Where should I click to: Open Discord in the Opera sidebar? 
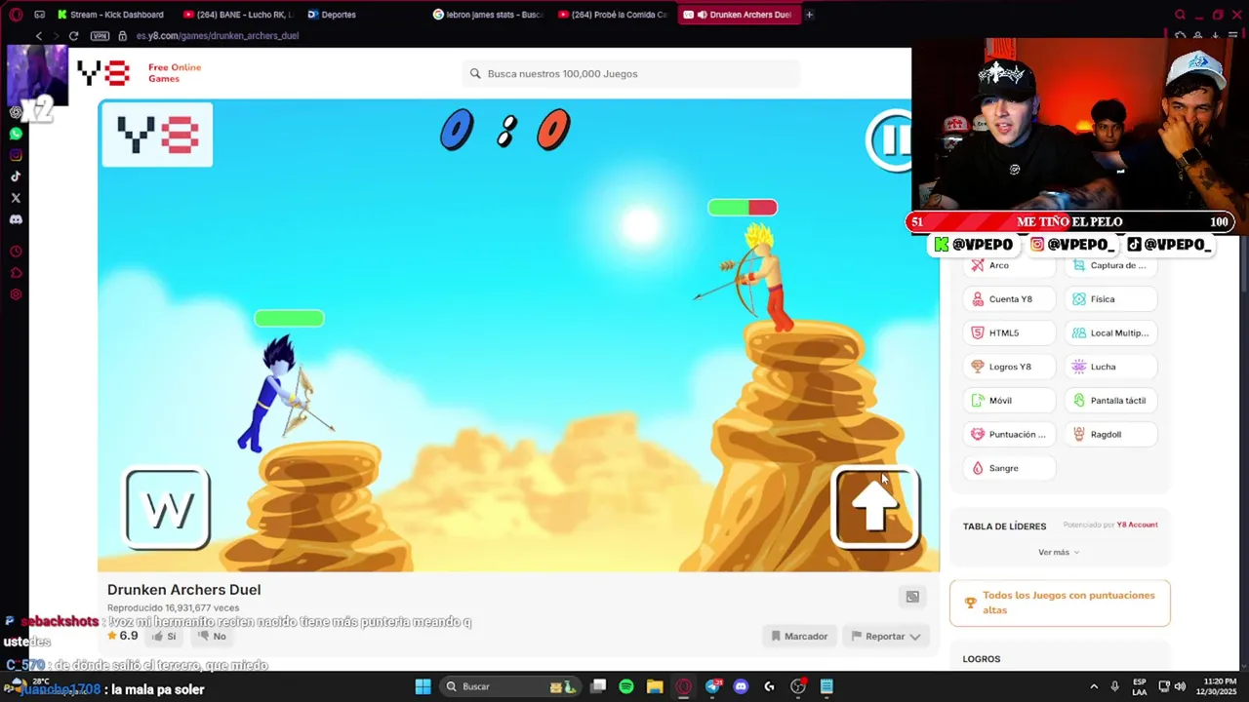[16, 219]
